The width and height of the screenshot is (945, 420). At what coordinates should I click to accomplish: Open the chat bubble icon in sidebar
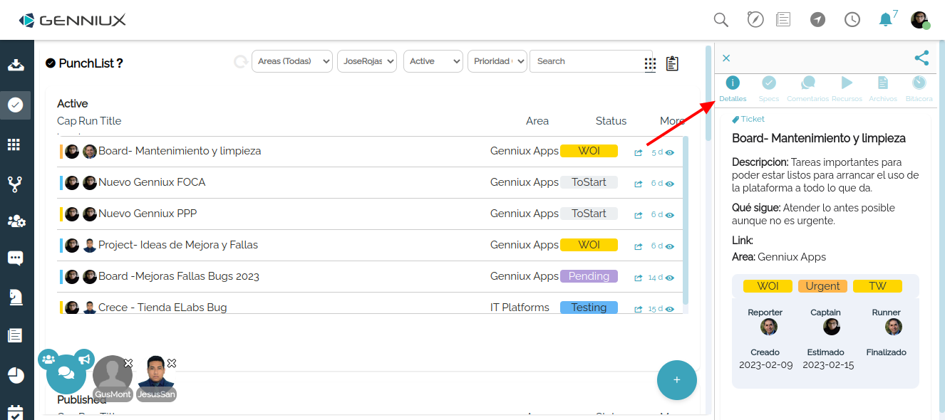(16, 258)
